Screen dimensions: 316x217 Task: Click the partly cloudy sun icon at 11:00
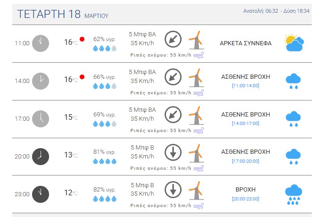pos(294,43)
